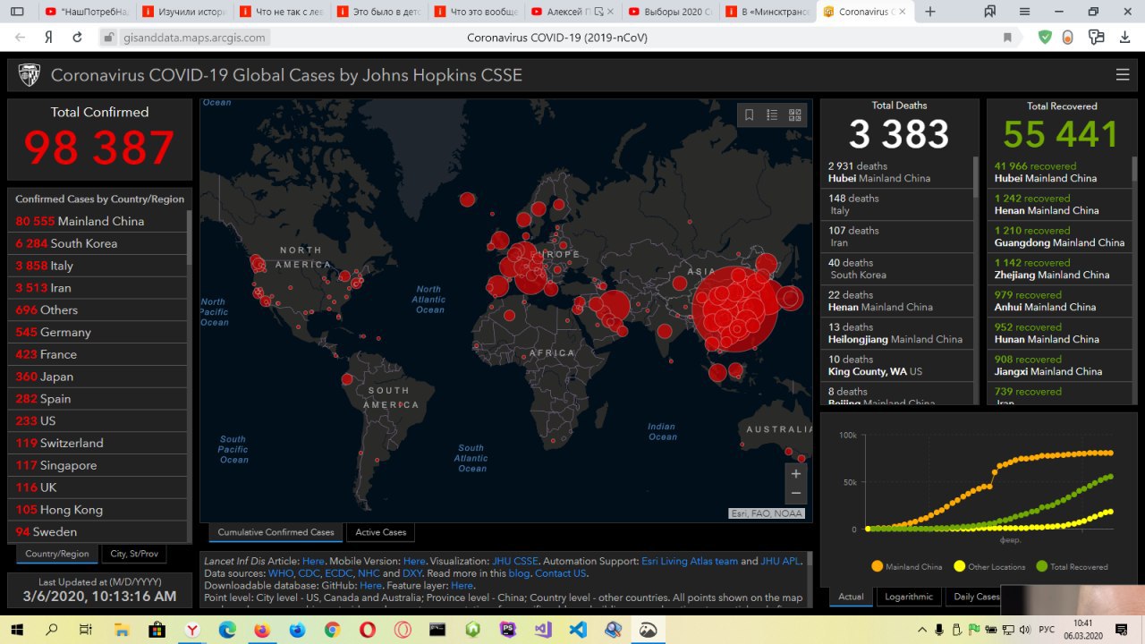
Task: Open Microsoft Store from taskbar
Action: click(x=156, y=630)
